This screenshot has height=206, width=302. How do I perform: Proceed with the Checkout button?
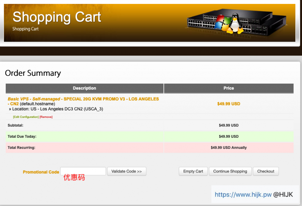[x=265, y=171]
